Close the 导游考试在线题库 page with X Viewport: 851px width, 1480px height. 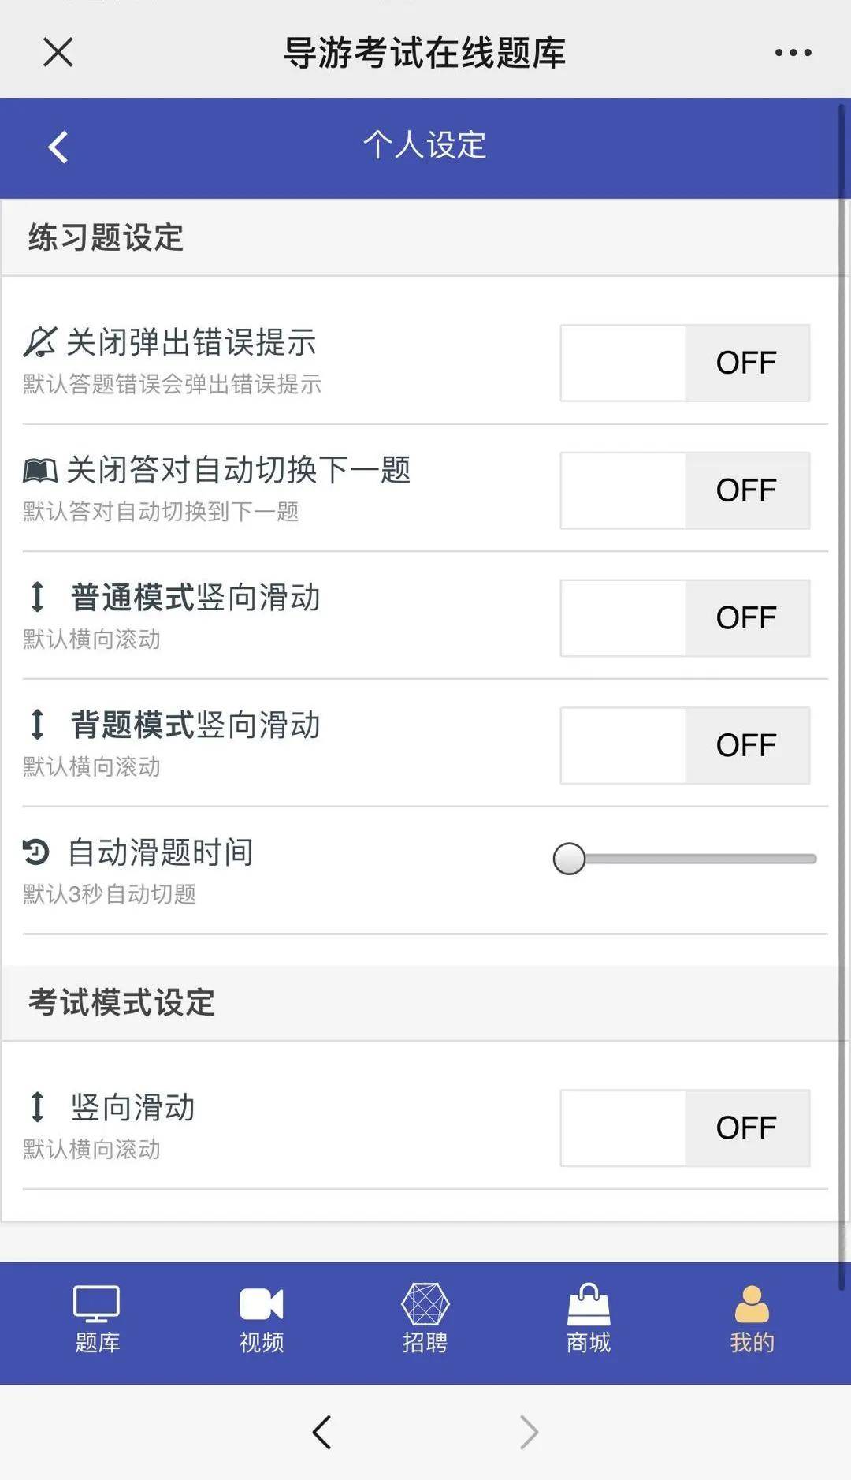click(x=58, y=53)
